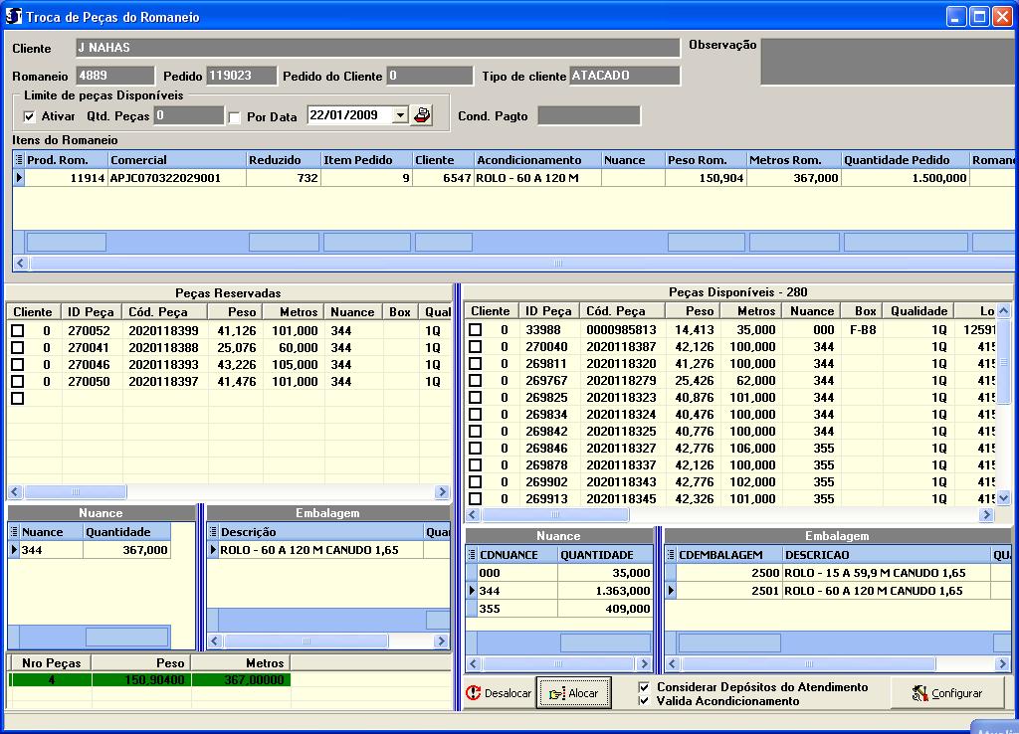Open column selector icon in Itens do Romaneio grid

[x=19, y=160]
